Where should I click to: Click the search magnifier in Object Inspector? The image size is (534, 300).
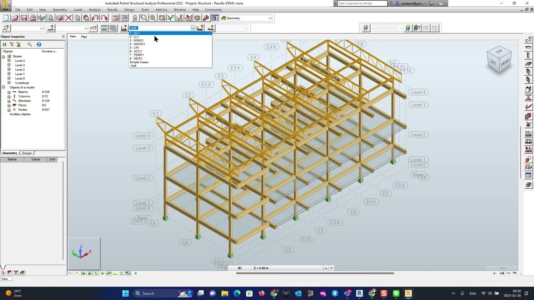[x=30, y=44]
